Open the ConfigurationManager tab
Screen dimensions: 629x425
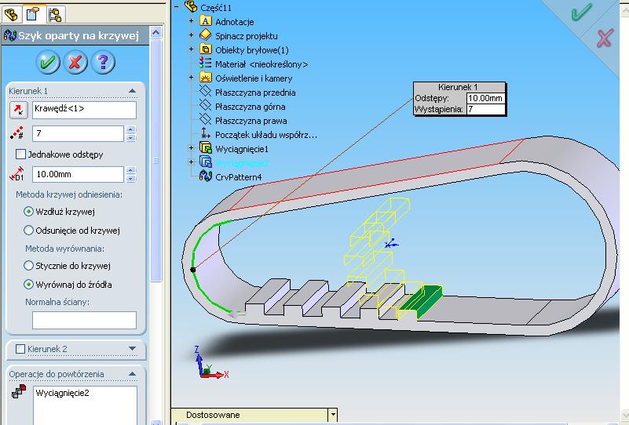(54, 15)
